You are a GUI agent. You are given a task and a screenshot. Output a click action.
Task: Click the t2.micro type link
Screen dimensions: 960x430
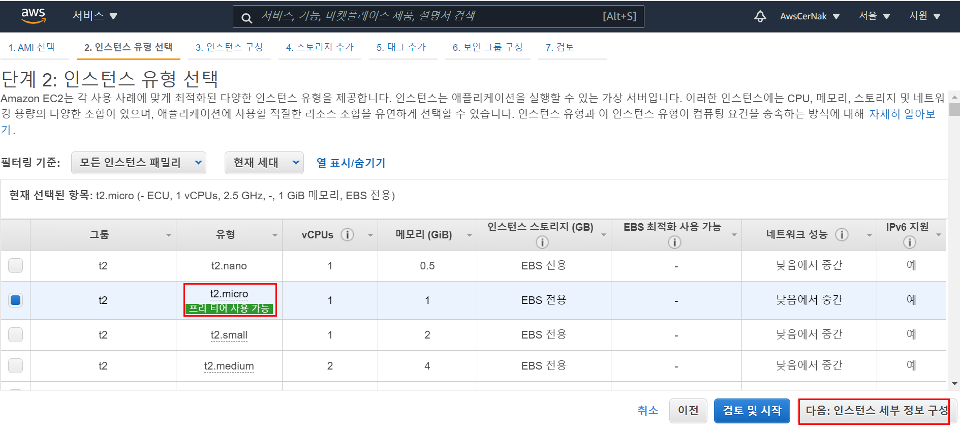[229, 294]
